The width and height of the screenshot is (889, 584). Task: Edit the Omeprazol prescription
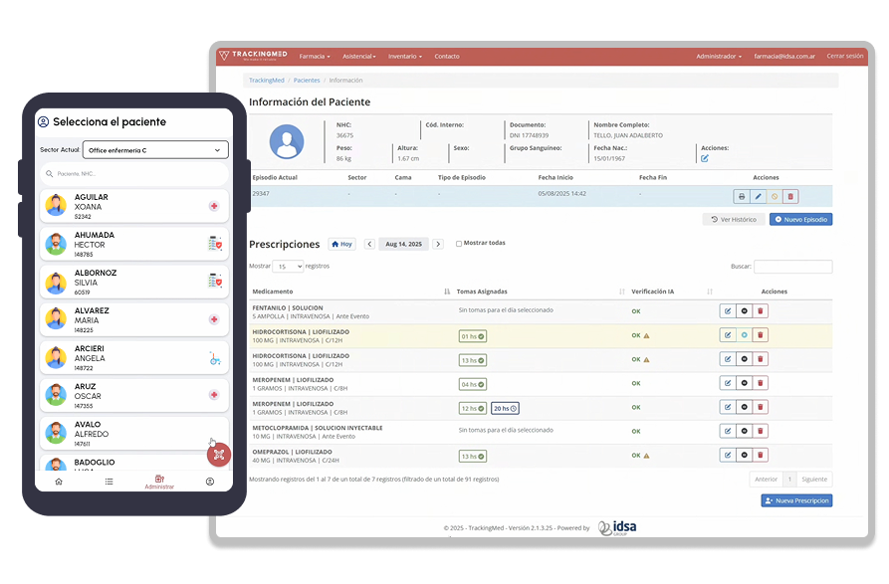click(728, 455)
